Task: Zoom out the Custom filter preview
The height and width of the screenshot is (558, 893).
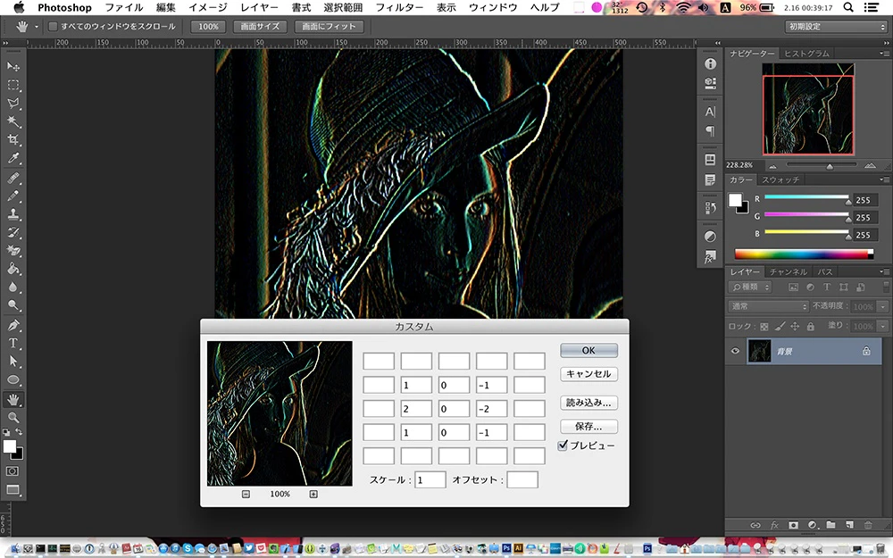Action: click(246, 495)
